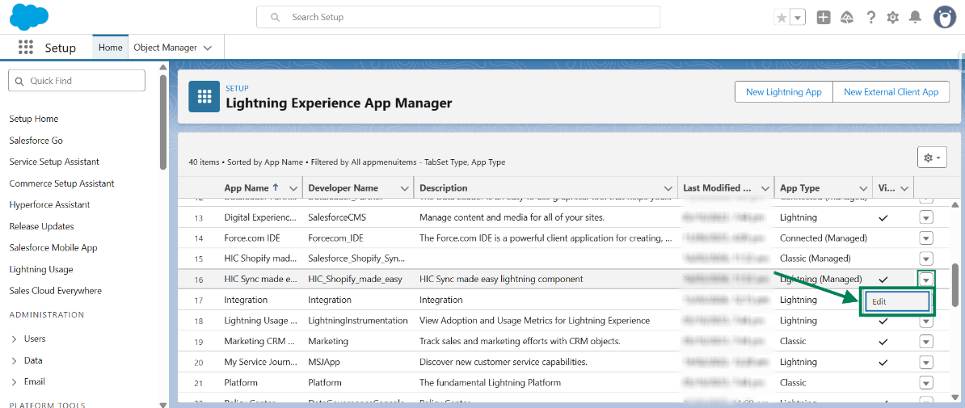Click New Lightning App button
Image resolution: width=965 pixels, height=408 pixels.
783,92
